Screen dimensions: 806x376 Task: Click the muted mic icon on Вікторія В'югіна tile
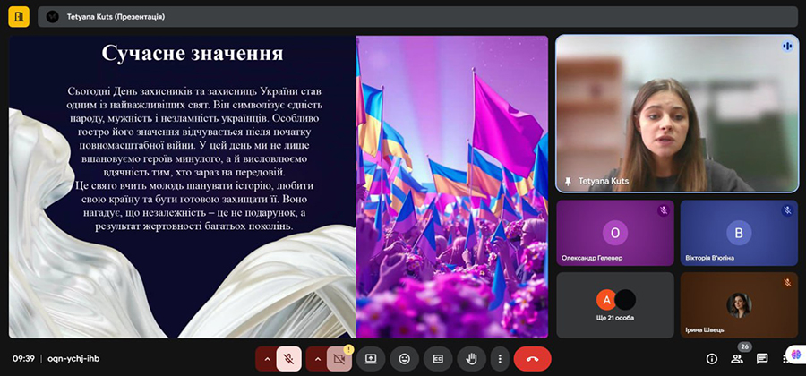point(787,210)
